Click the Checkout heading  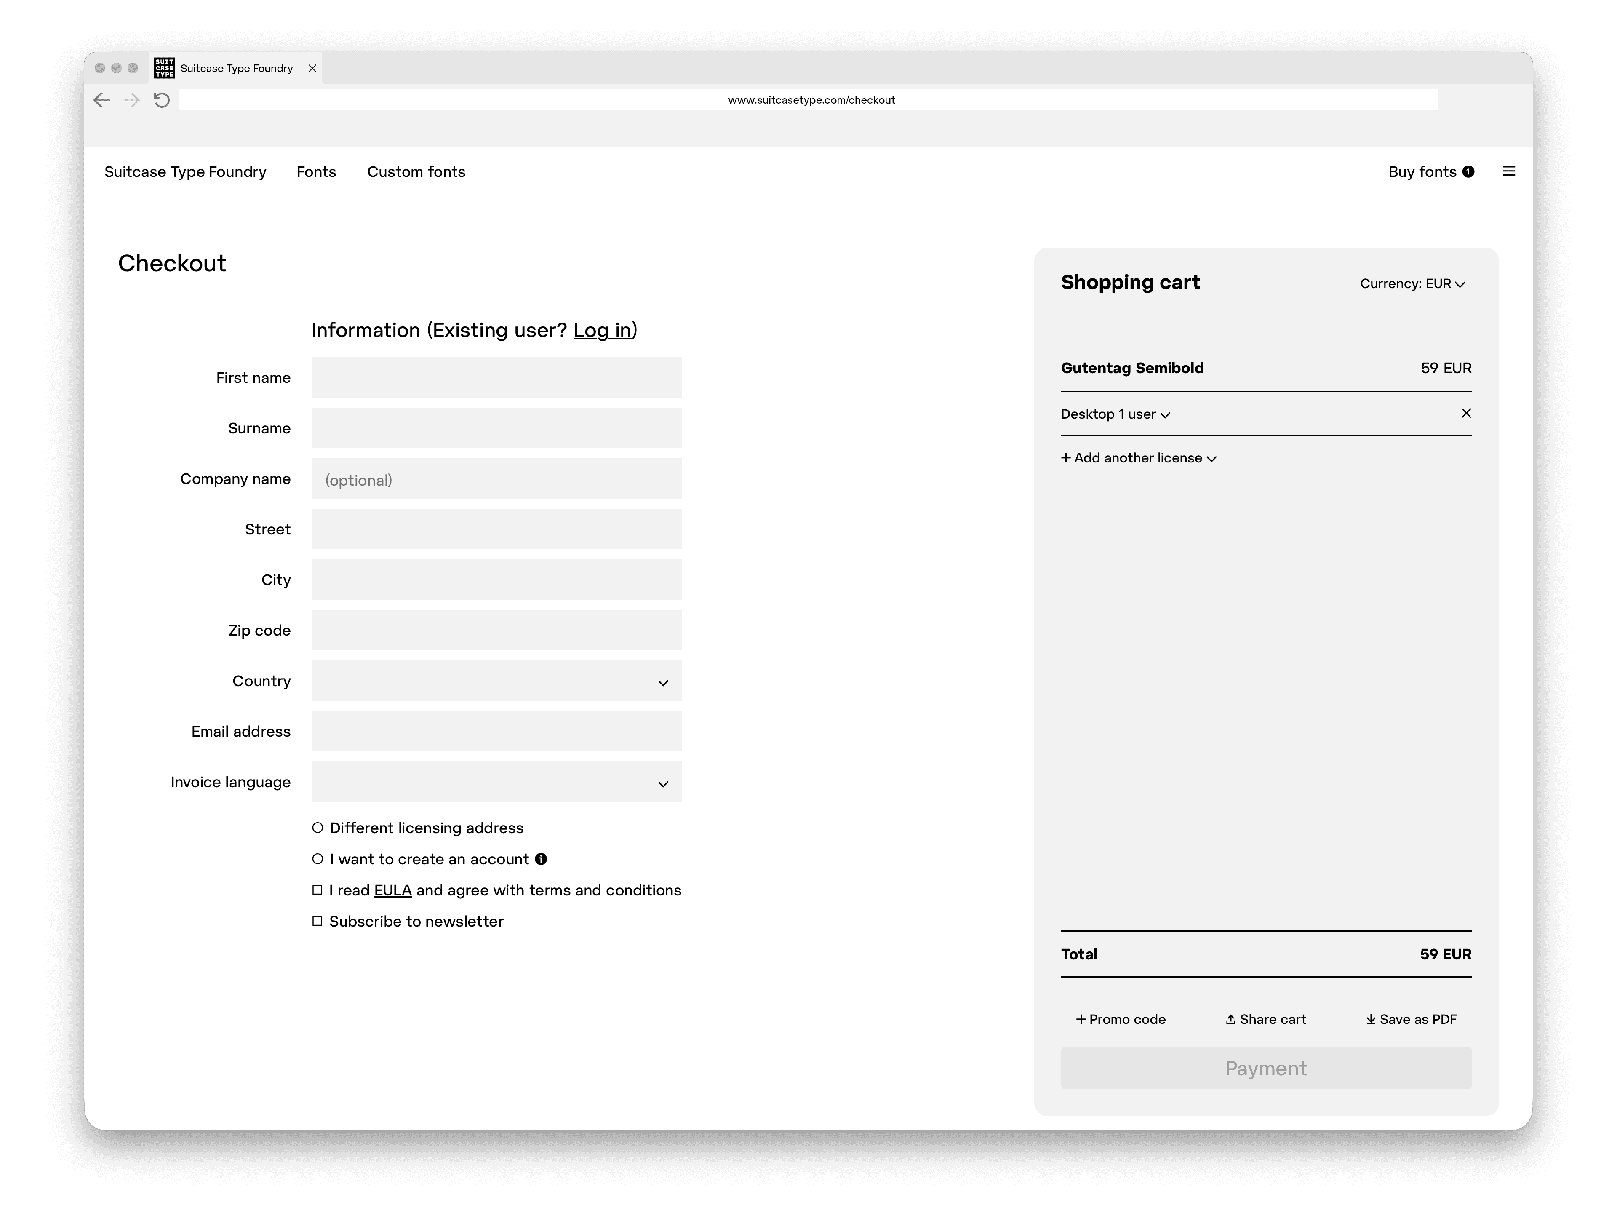(x=172, y=263)
